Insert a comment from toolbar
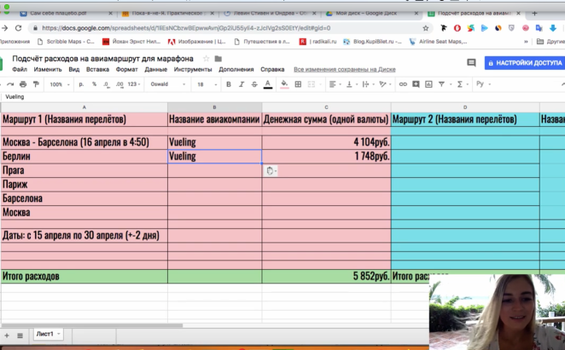Viewport: 565px width, 350px height. (416, 84)
